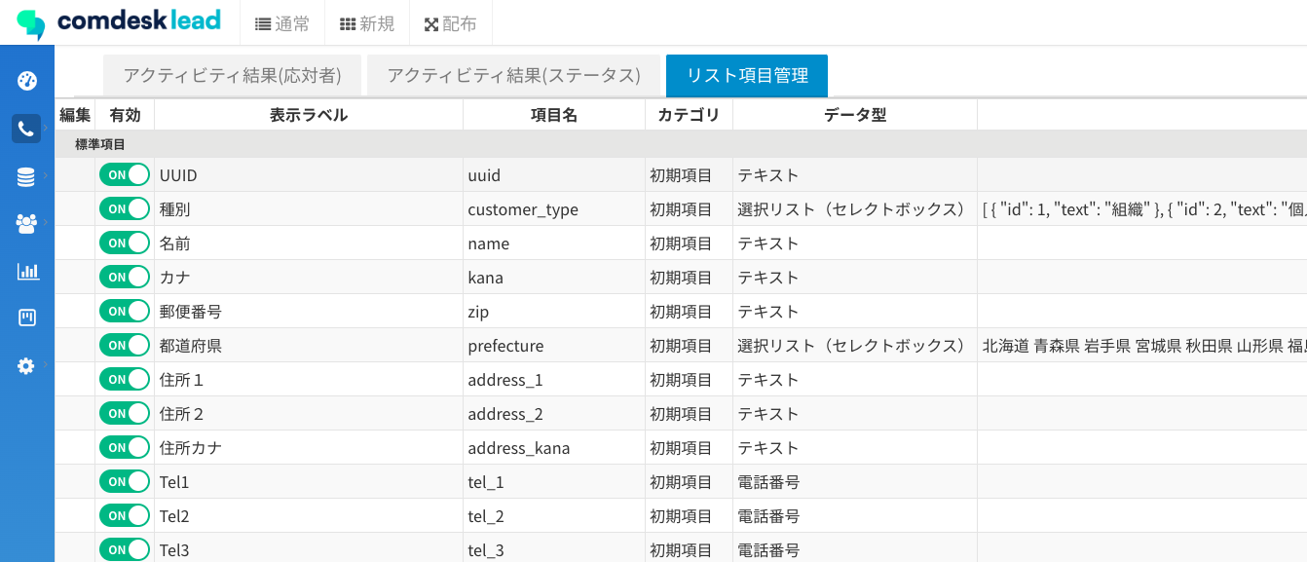Open the bar chart reports icon

26,271
